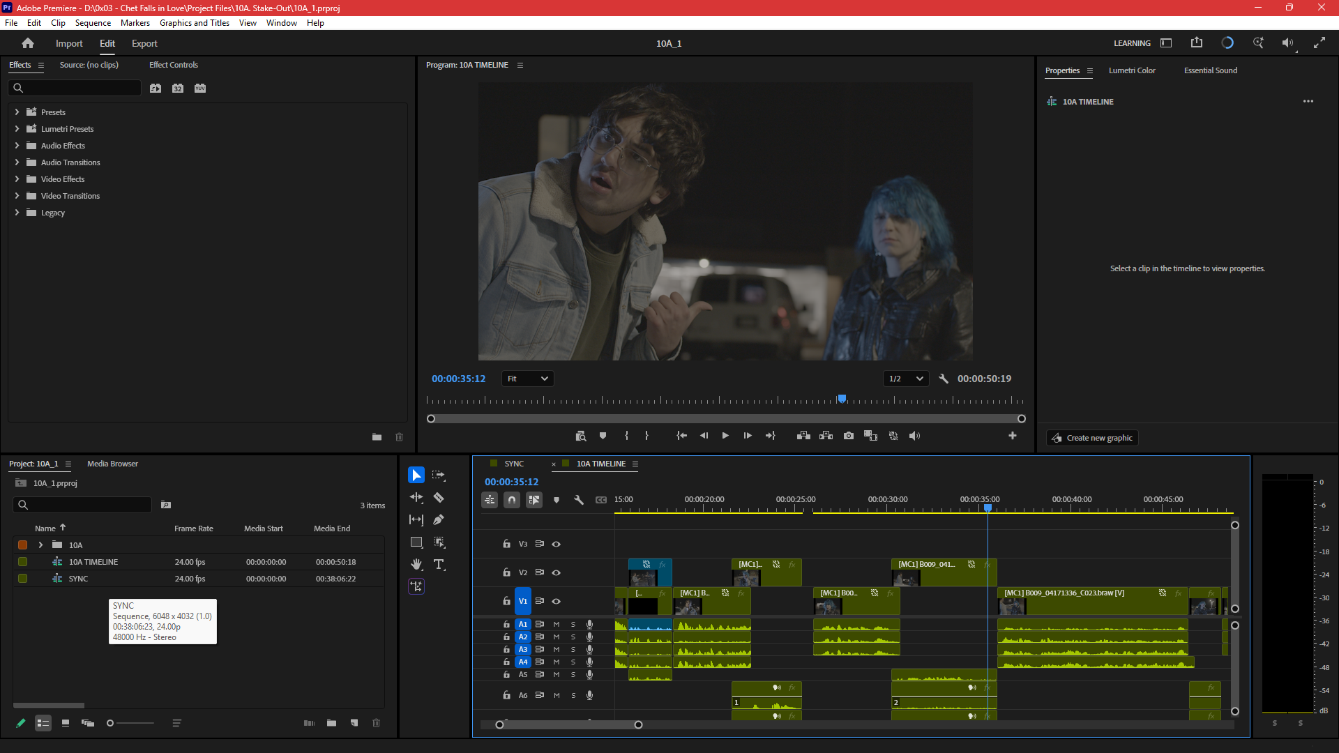Expand Audio Transitions folder
Screen dimensions: 1339x753
[17, 162]
